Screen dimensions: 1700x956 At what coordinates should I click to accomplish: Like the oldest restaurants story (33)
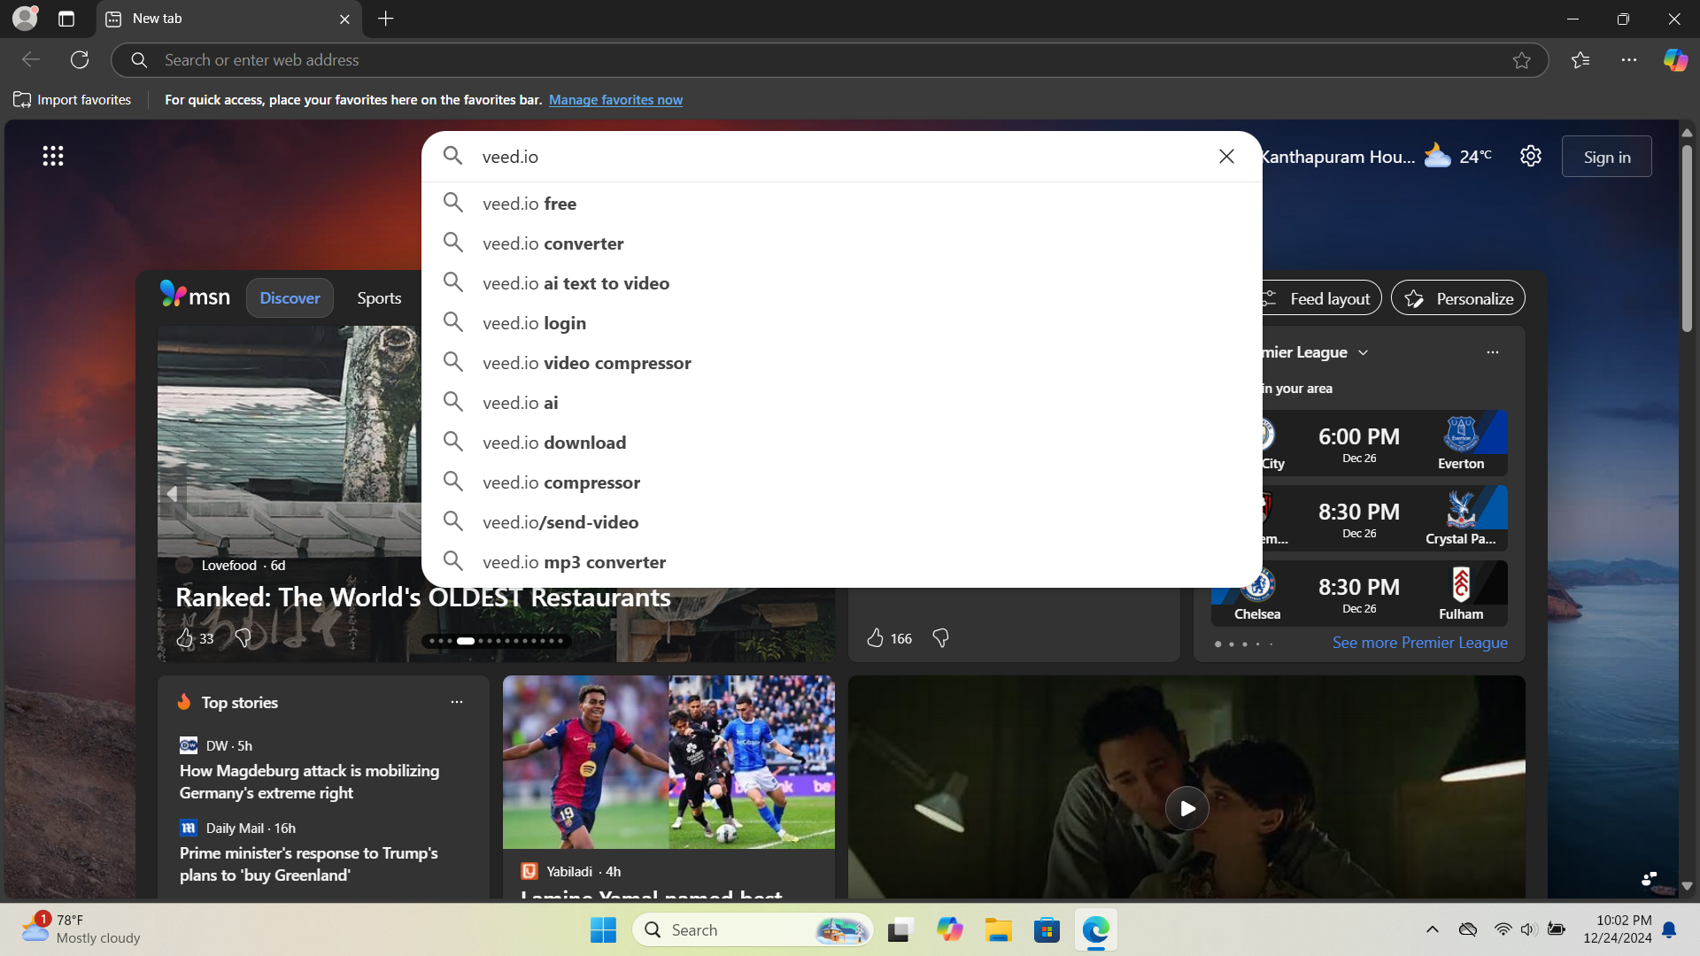tap(185, 638)
